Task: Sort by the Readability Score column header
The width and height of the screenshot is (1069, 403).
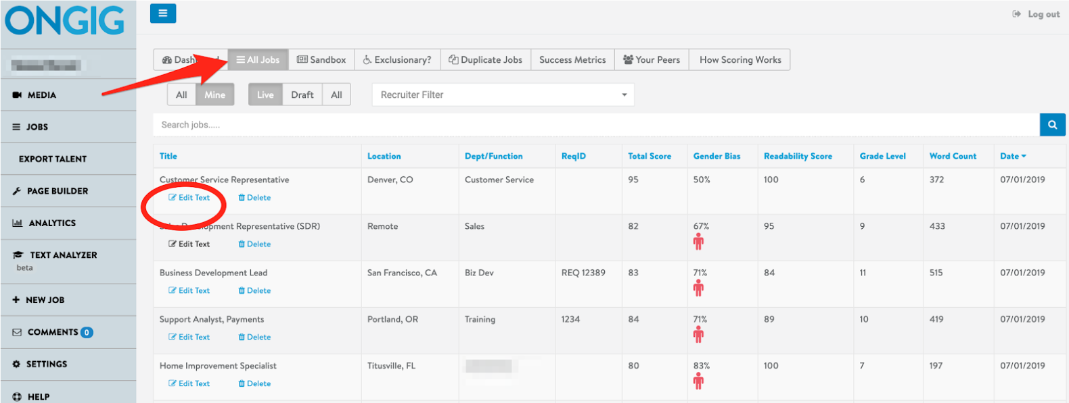Action: coord(798,156)
